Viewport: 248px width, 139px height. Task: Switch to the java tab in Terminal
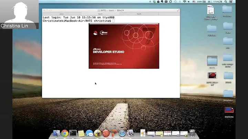[62, 14]
